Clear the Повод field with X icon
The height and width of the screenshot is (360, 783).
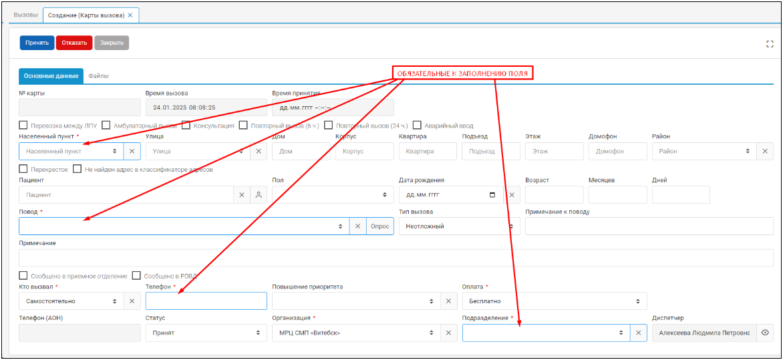357,226
